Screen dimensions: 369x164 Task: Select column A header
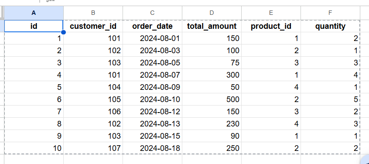[x=34, y=13]
